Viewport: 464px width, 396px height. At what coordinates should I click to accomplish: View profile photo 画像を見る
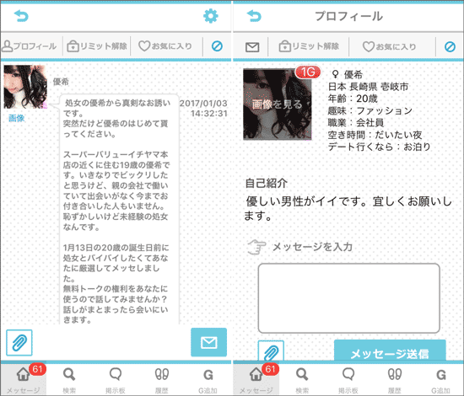[x=278, y=104]
